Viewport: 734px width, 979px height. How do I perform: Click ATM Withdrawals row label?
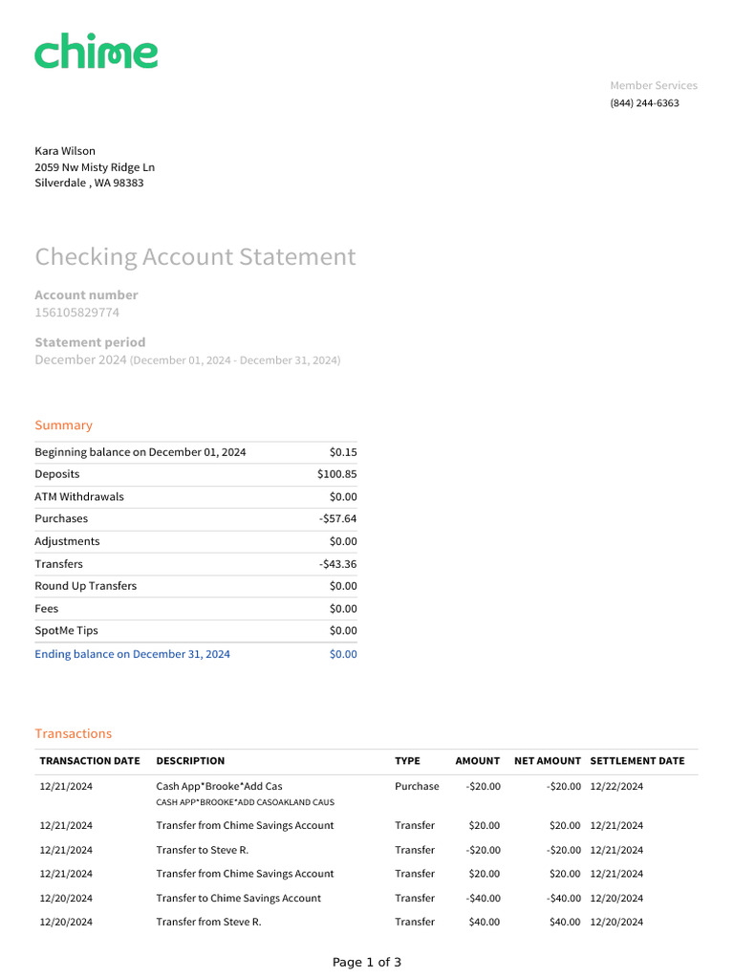tap(79, 496)
